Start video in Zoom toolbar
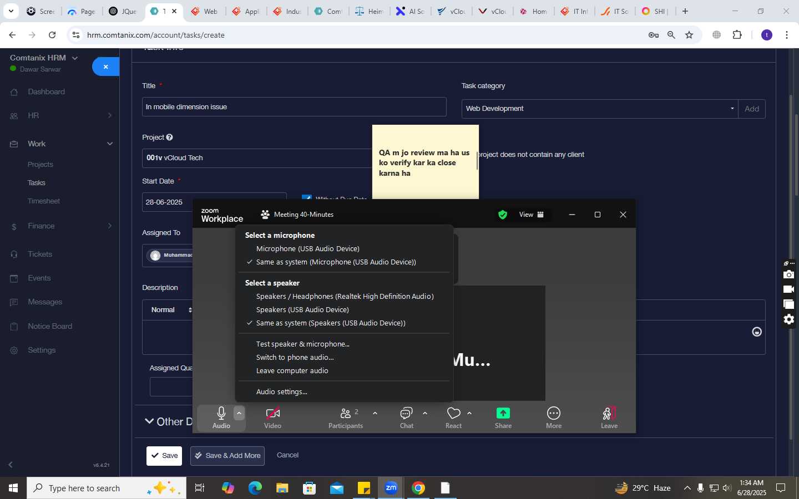The width and height of the screenshot is (799, 499). (272, 417)
